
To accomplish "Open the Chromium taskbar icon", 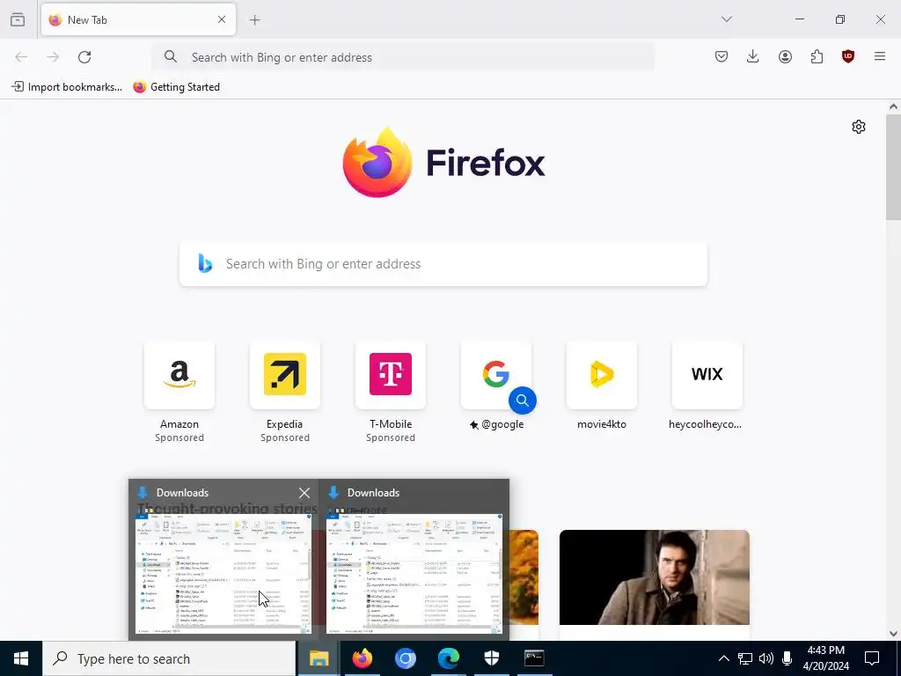I will coord(405,658).
